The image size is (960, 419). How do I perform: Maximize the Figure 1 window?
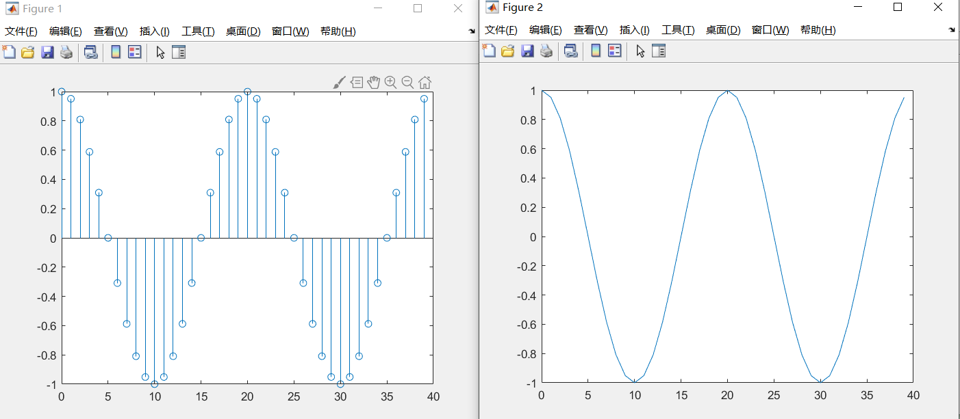pyautogui.click(x=418, y=9)
